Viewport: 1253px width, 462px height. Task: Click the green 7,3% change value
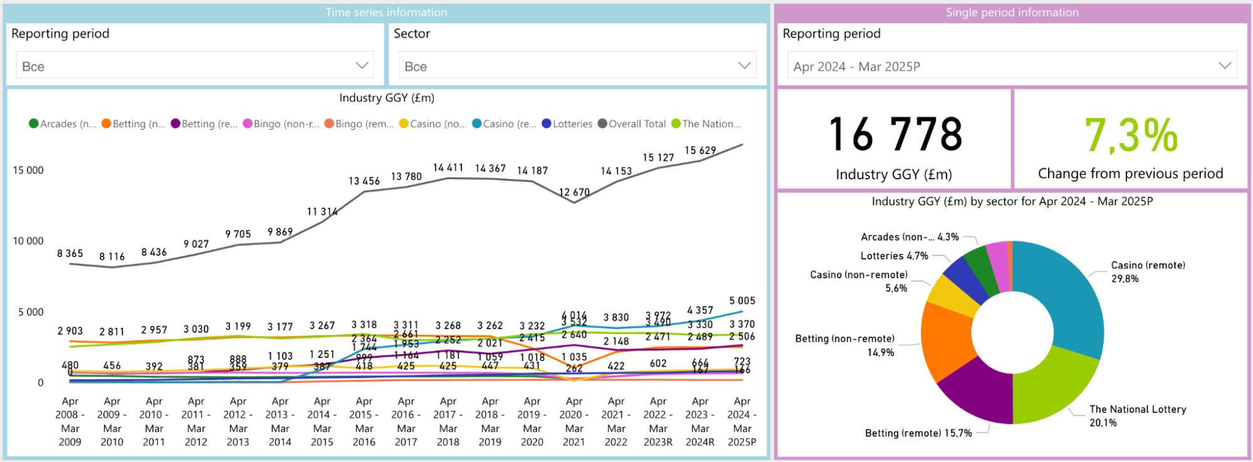1131,135
